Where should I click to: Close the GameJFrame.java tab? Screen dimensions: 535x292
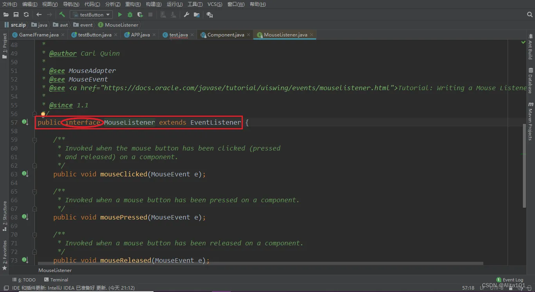63,35
